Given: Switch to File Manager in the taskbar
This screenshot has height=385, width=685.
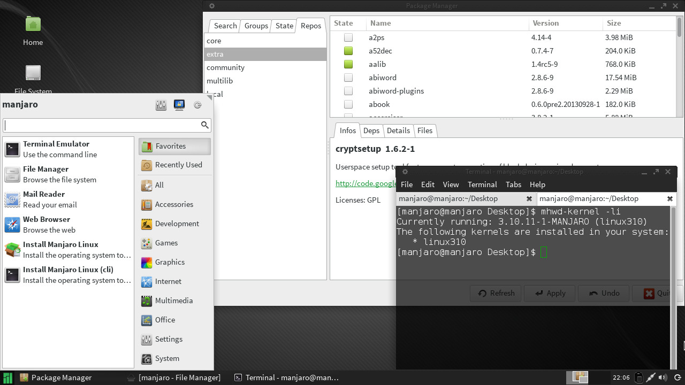Looking at the screenshot, I should pyautogui.click(x=173, y=378).
